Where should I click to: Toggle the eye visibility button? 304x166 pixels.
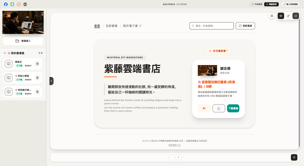point(281,16)
